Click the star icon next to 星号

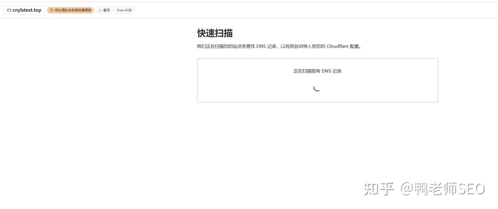[x=100, y=10]
